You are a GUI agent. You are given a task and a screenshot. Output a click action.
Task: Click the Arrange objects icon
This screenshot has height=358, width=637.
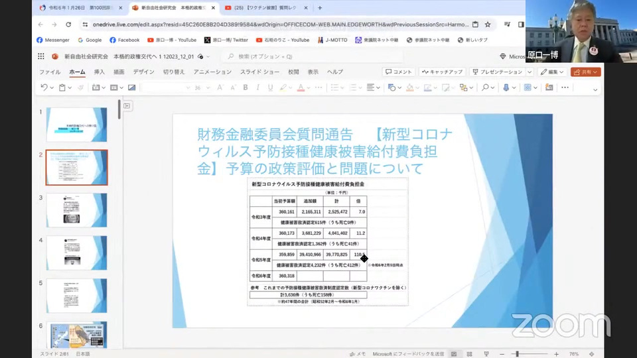click(464, 88)
